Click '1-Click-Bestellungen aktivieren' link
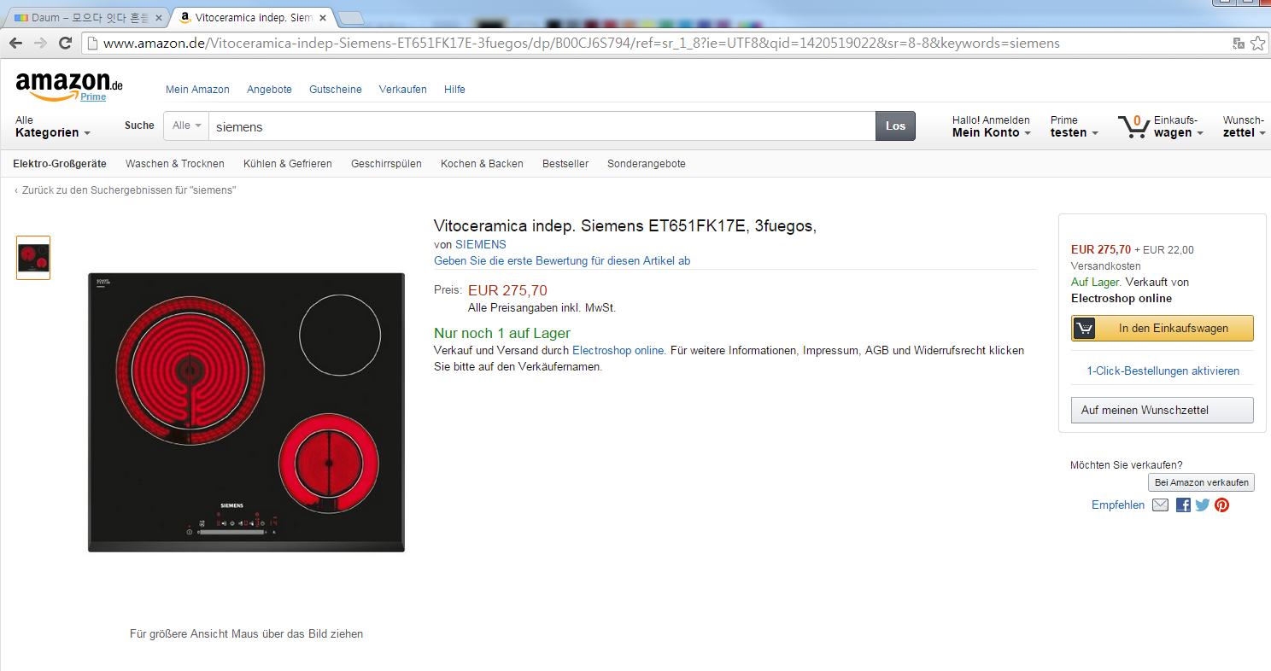Viewport: 1271px width, 671px height. click(1163, 371)
